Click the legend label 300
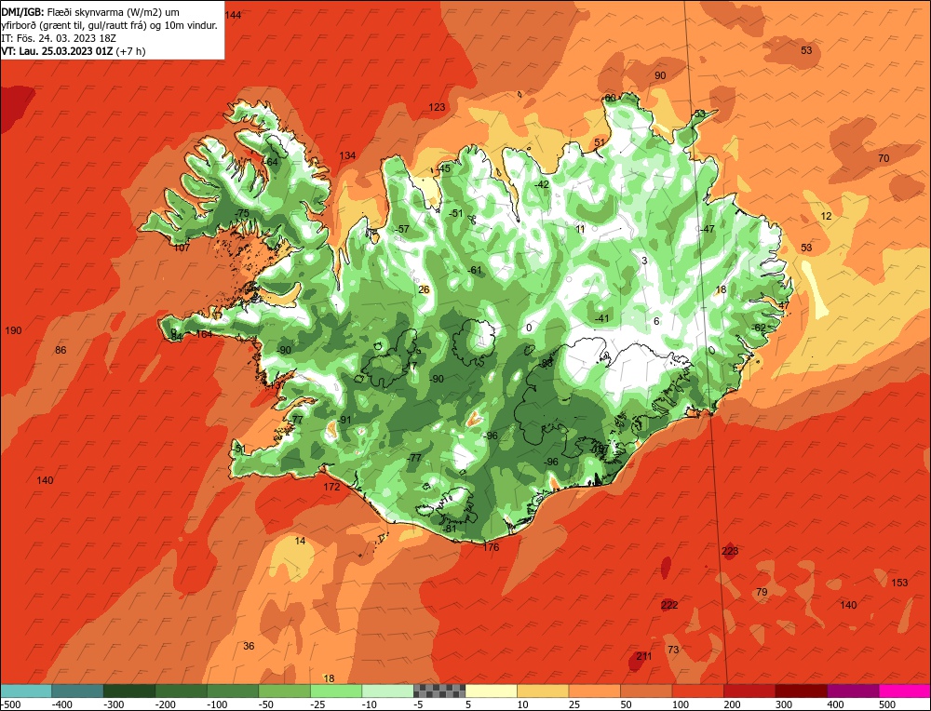This screenshot has width=931, height=711. (784, 704)
